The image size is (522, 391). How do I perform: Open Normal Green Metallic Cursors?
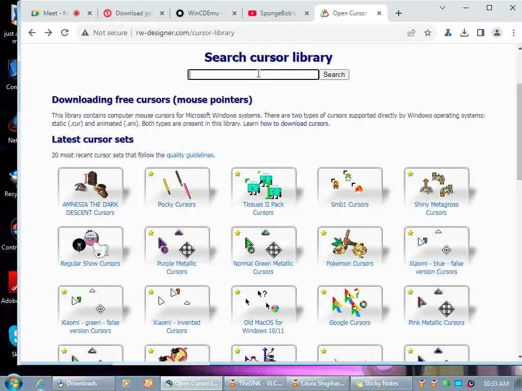point(264,267)
